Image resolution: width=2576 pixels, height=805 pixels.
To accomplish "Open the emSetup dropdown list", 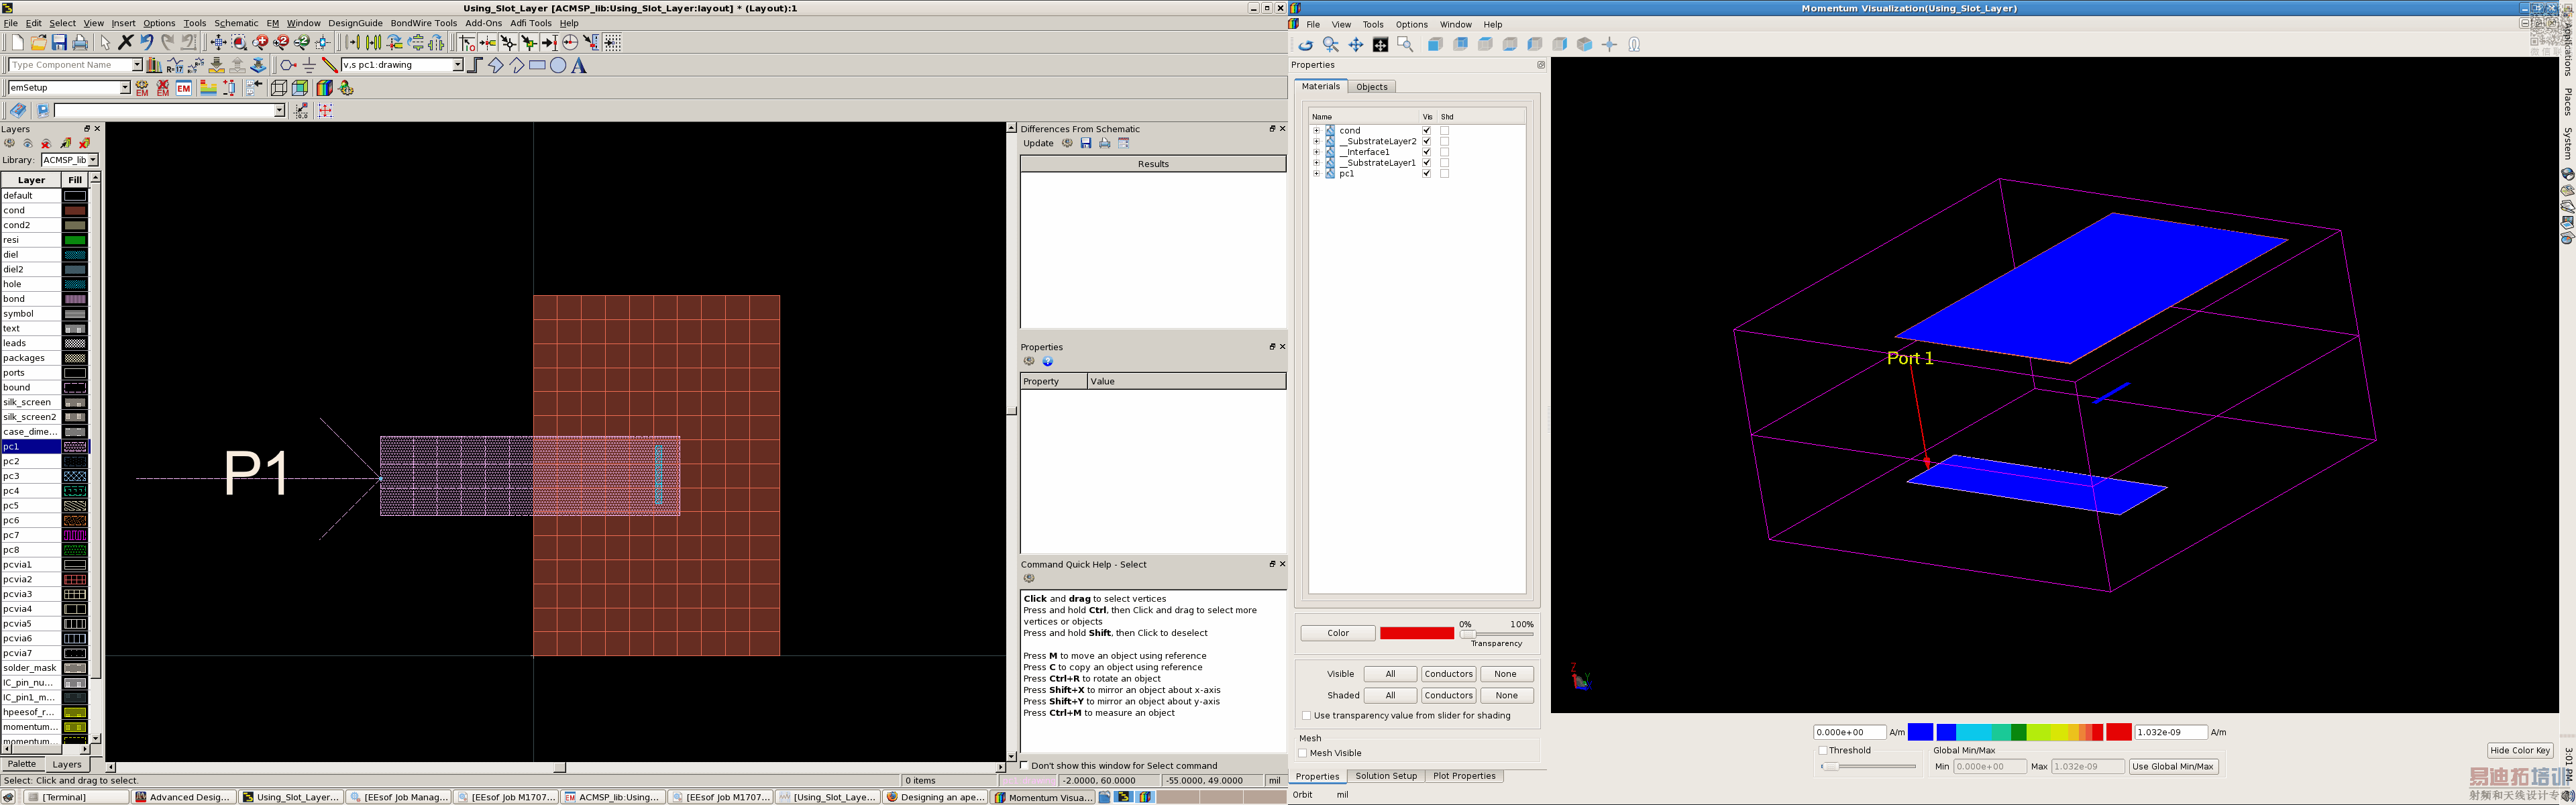I will [x=125, y=88].
